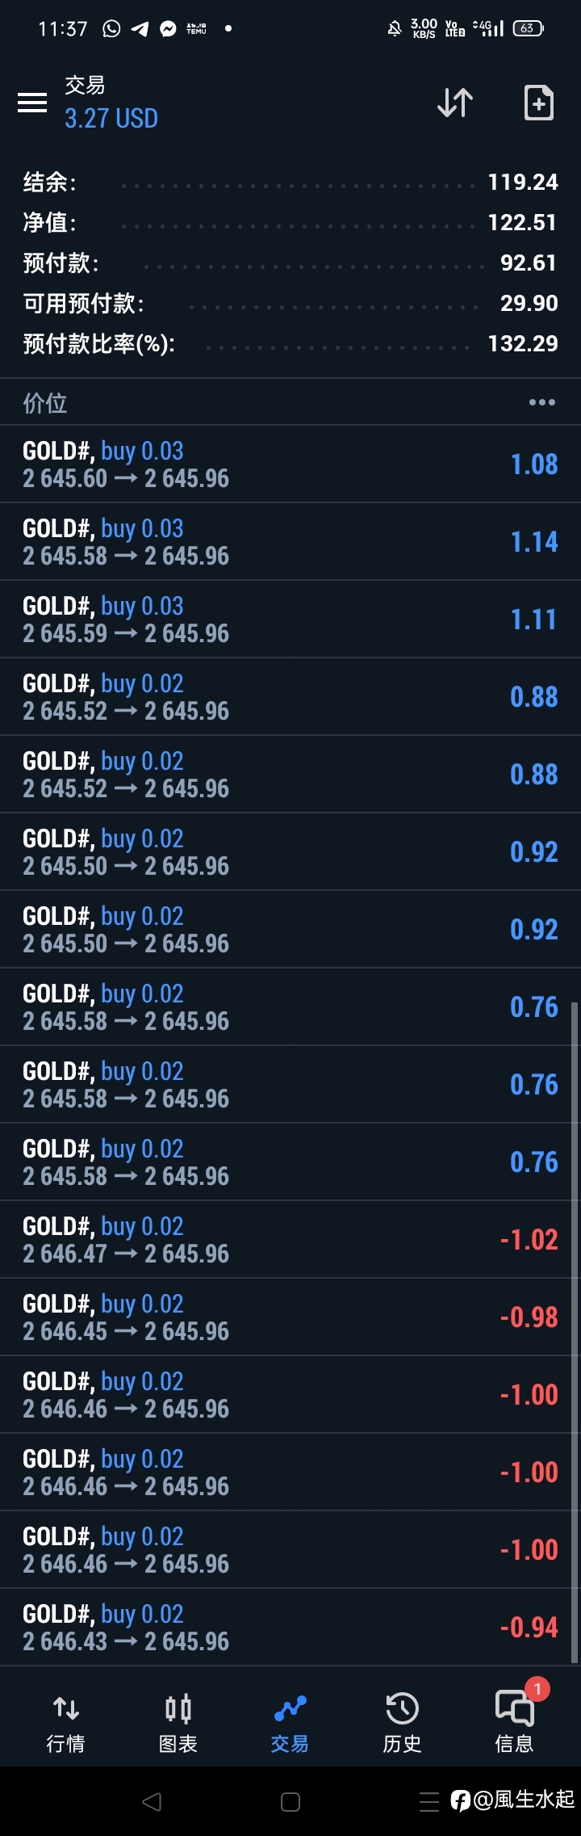This screenshot has height=1836, width=581.
Task: Open 信息 messages with notification badge
Action: (x=515, y=1719)
